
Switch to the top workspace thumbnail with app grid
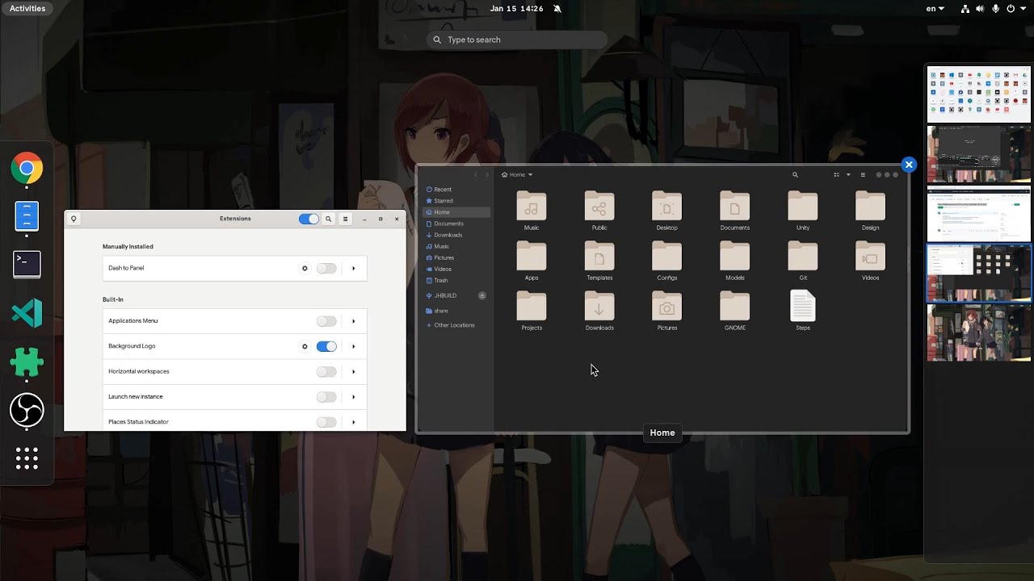(x=979, y=94)
